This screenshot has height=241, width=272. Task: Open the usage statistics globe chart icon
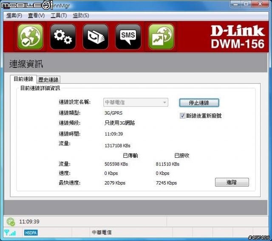tap(161, 36)
